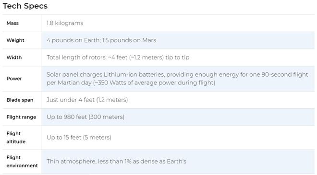Select the Power row label
The height and width of the screenshot is (175, 317).
tap(14, 79)
